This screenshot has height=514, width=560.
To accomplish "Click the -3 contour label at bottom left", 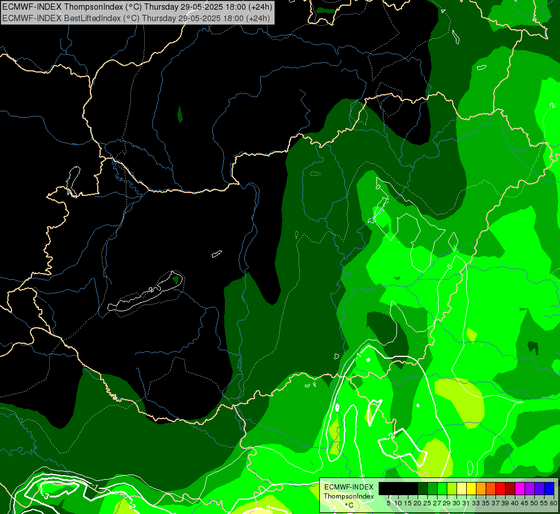I will click(x=46, y=496).
